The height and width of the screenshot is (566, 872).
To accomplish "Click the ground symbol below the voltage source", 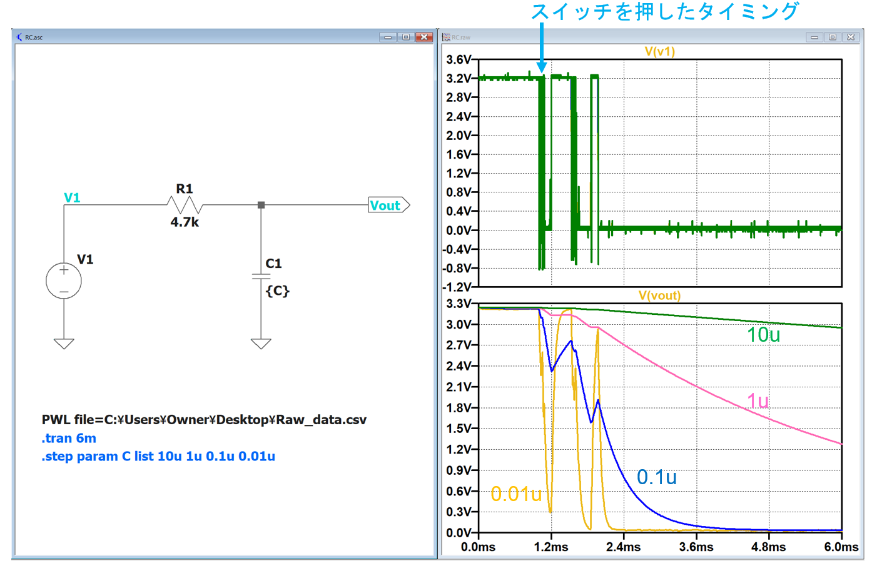I will click(x=64, y=343).
